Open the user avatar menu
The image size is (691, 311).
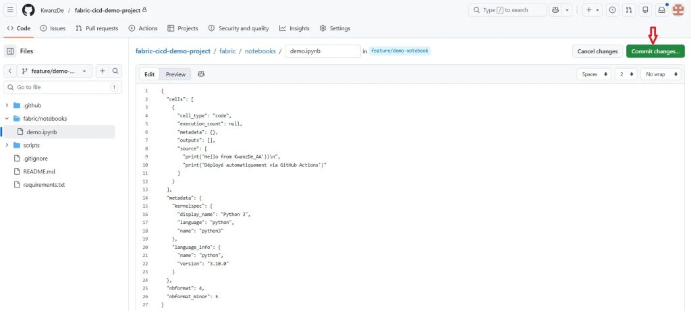click(x=678, y=10)
